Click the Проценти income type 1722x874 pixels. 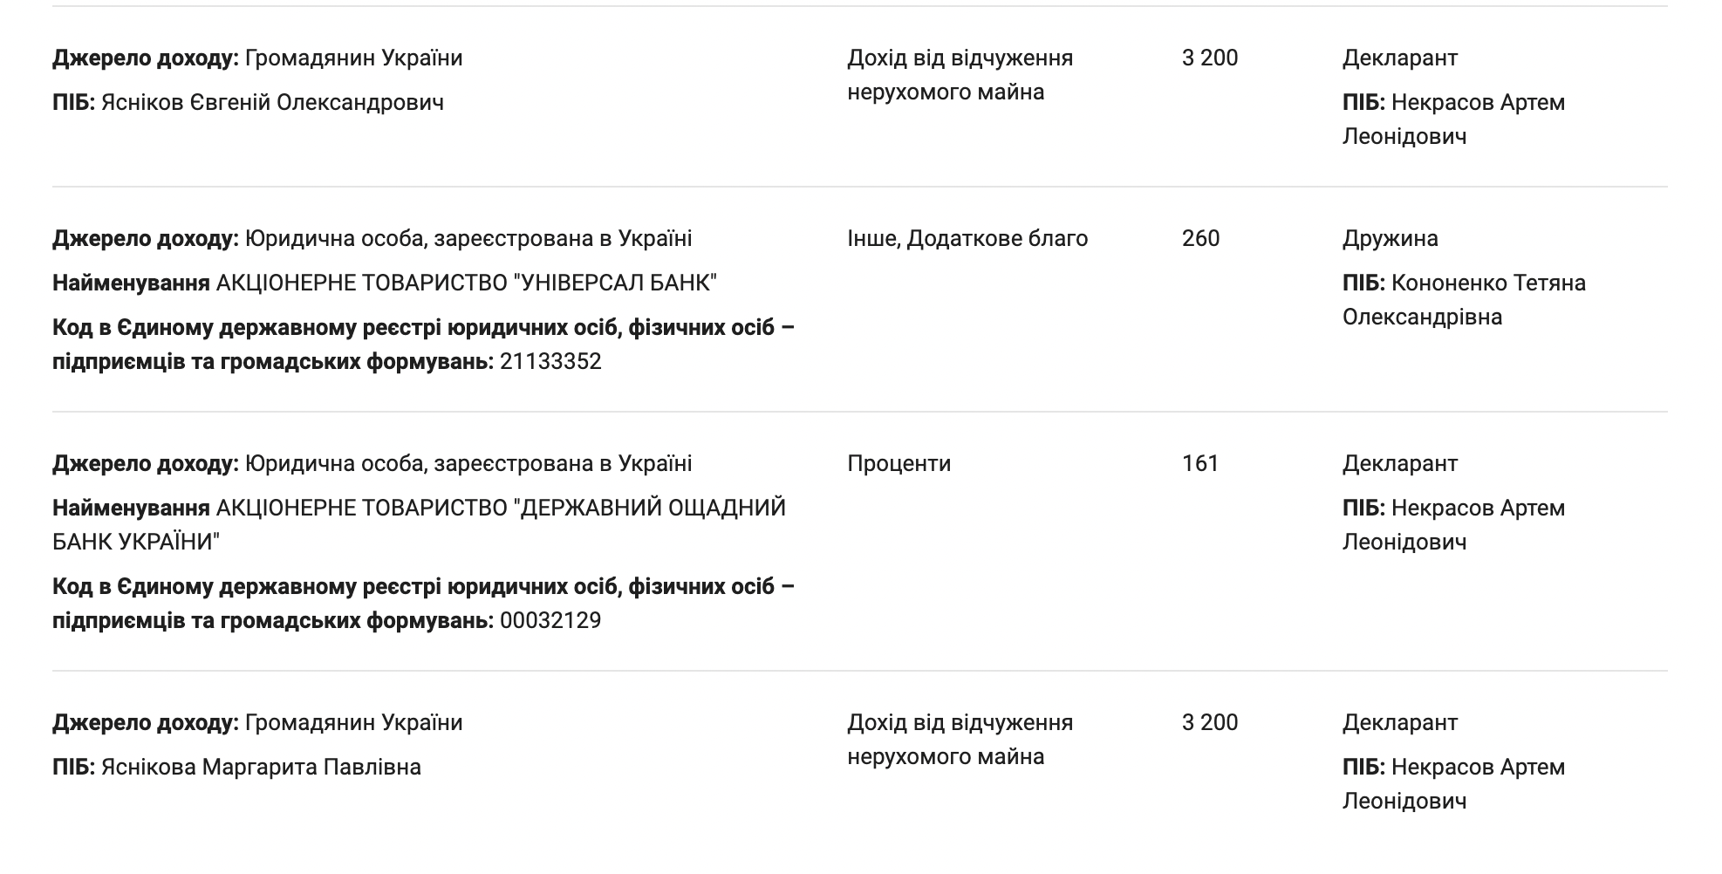coord(899,464)
